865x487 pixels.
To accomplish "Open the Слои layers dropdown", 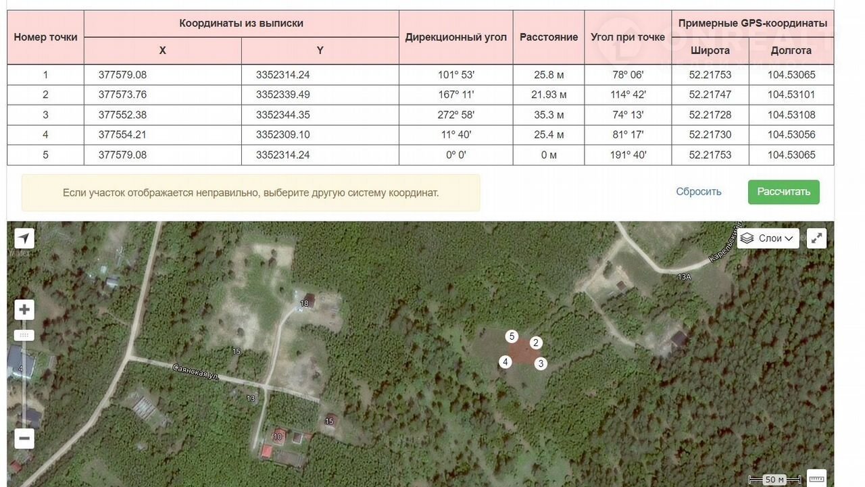I will coord(768,238).
